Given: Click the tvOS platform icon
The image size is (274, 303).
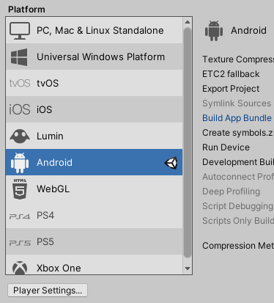Looking at the screenshot, I should [x=20, y=84].
